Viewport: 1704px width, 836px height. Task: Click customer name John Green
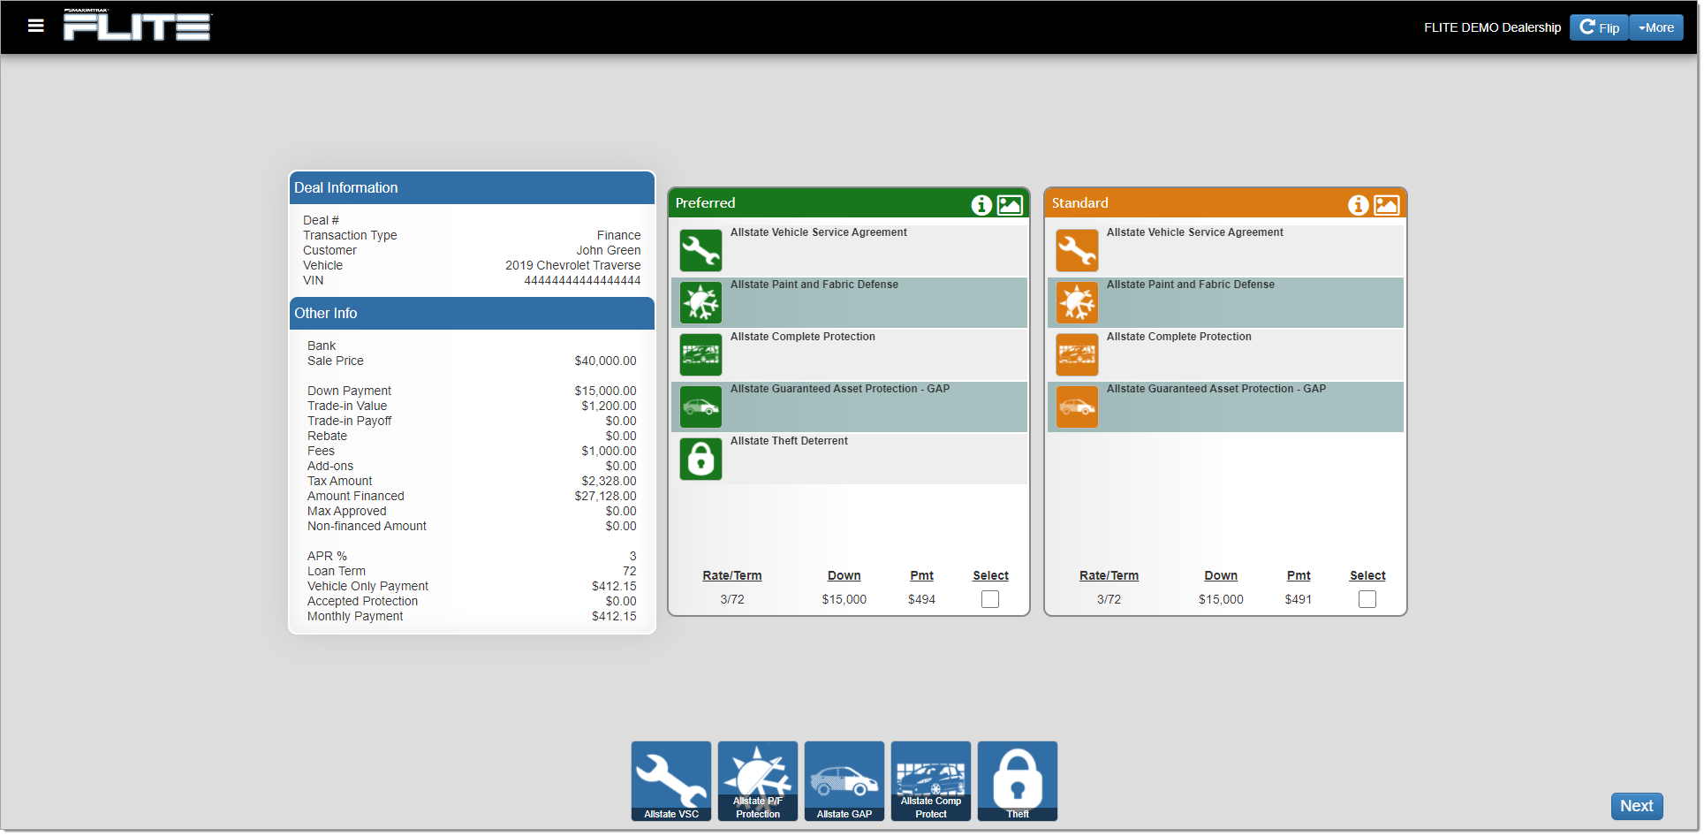(609, 250)
